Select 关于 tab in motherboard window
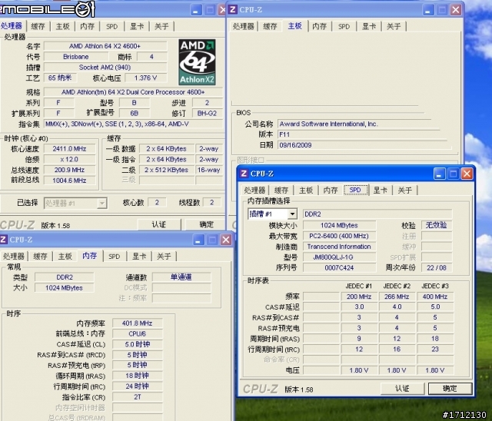 (394, 26)
